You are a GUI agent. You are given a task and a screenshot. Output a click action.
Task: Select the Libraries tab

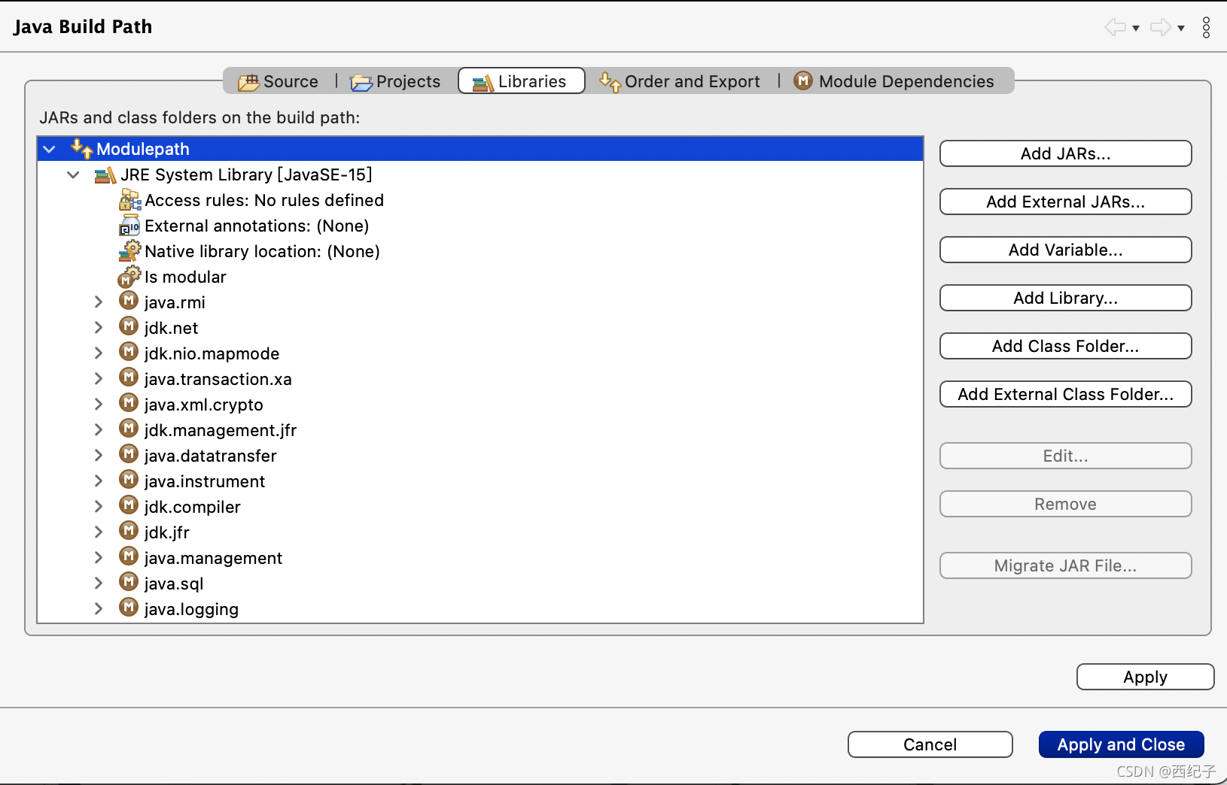(521, 81)
